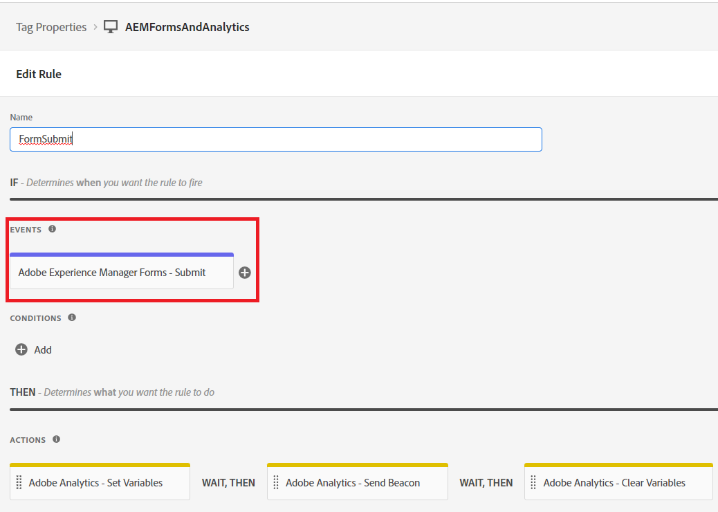Click the WAIT, THEN text after Send Beacon
The width and height of the screenshot is (718, 512).
click(x=486, y=483)
